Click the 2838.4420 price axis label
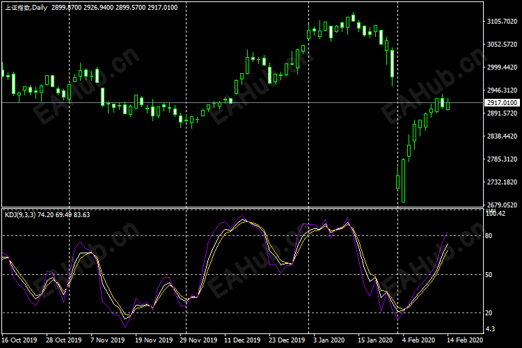Screen dimensions: 522x348 [x=502, y=136]
